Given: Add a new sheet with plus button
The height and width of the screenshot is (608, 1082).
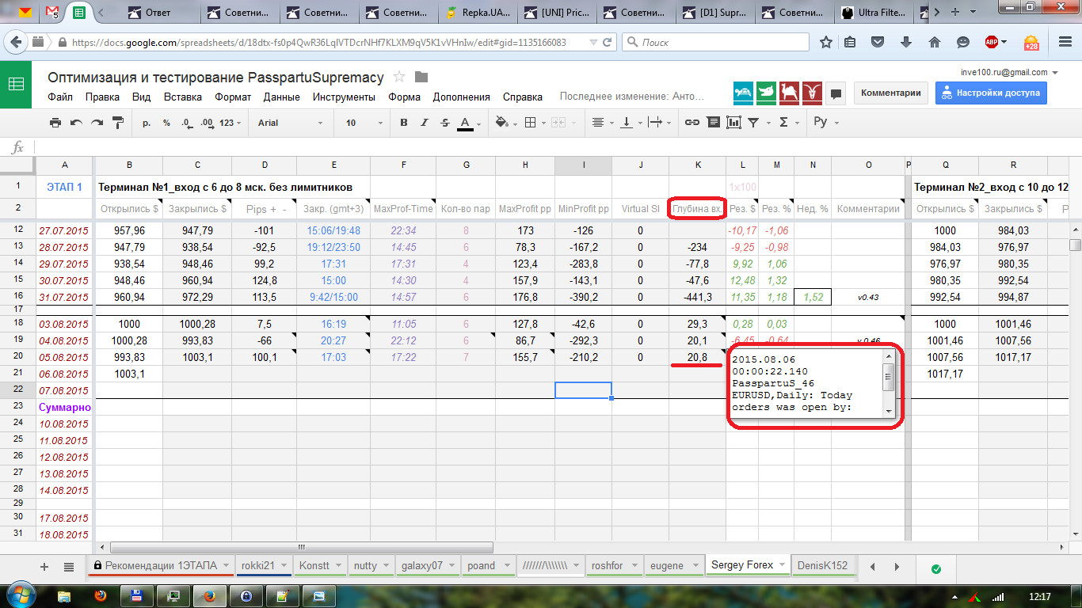Looking at the screenshot, I should click(44, 566).
